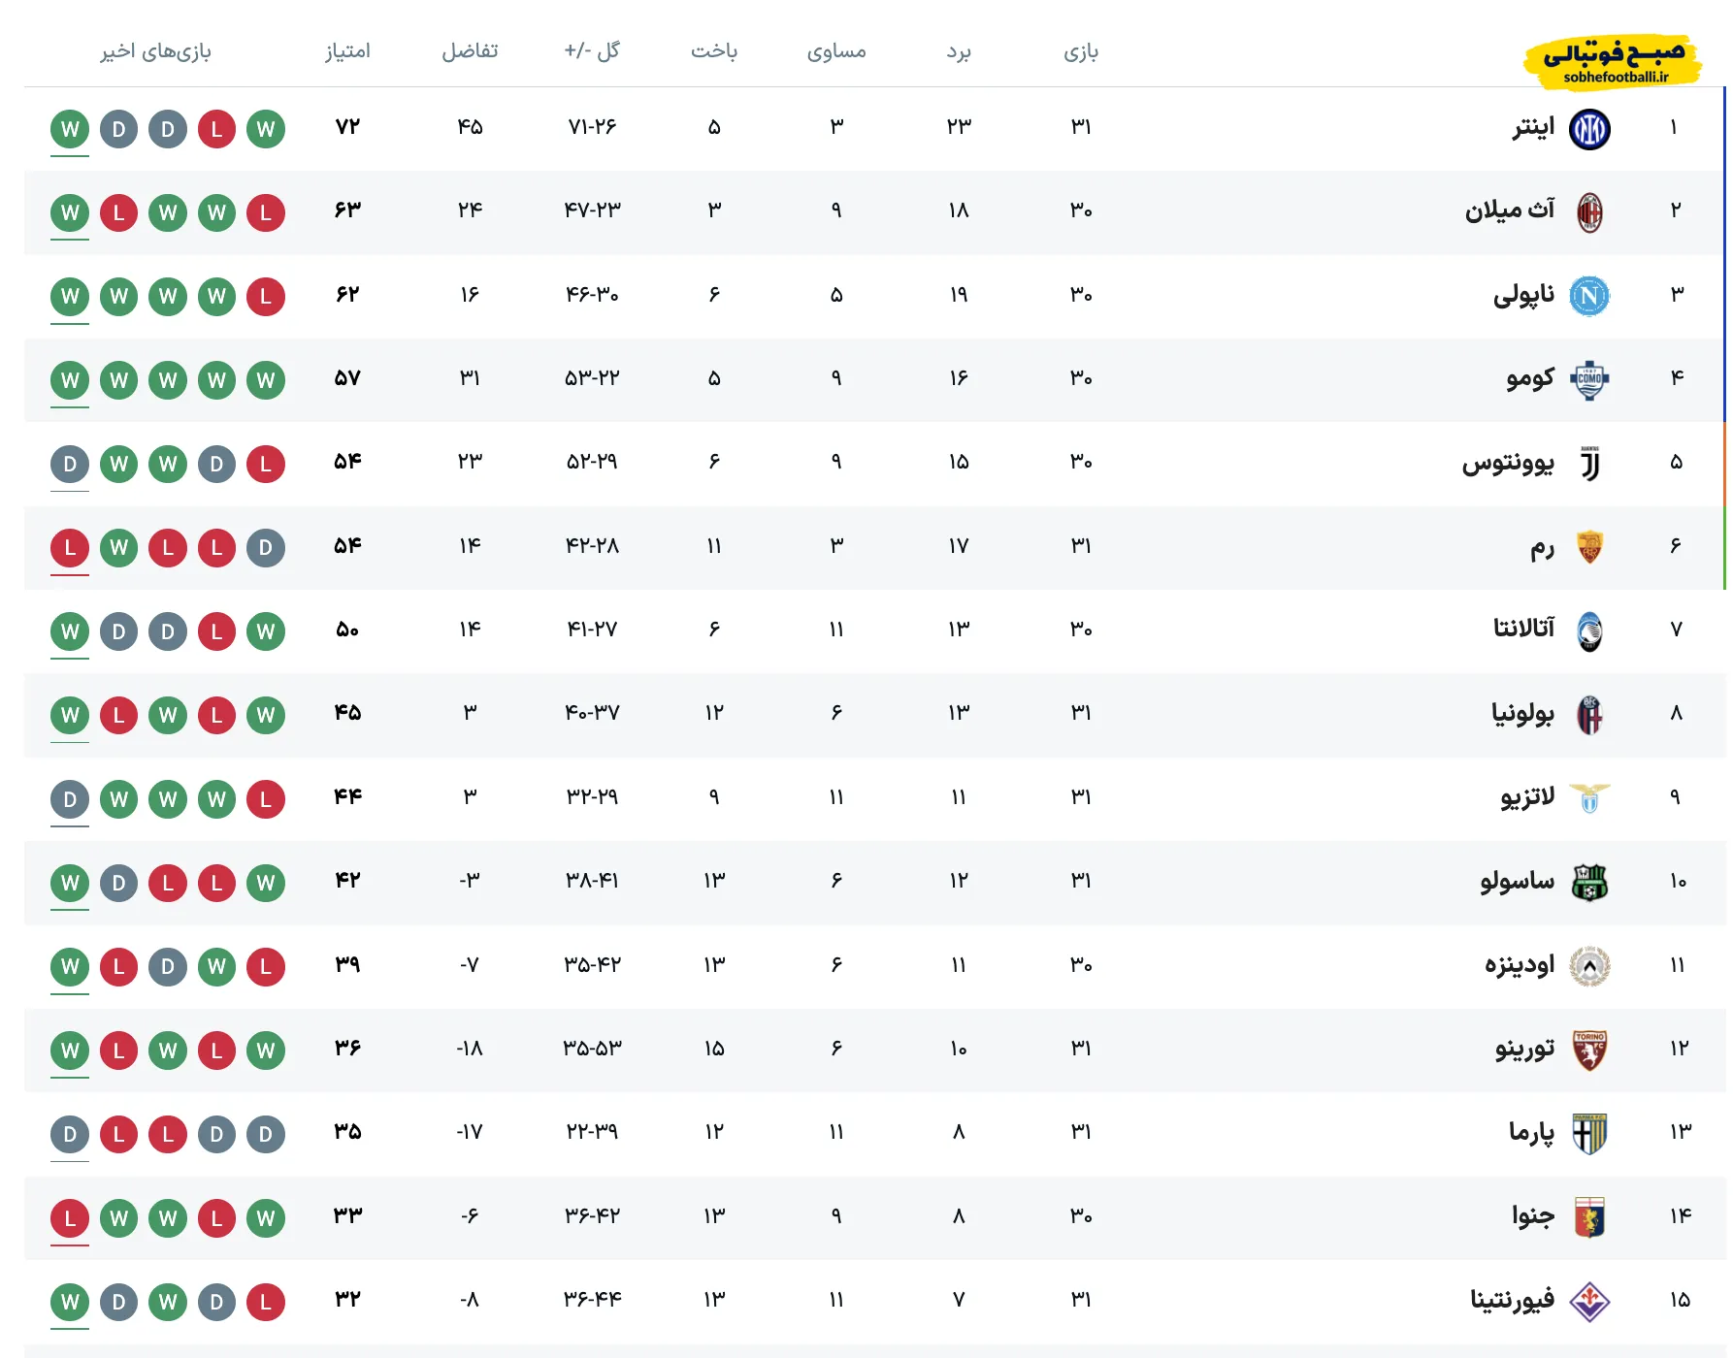The width and height of the screenshot is (1733, 1358).
Task: Click the Napoli club crest
Action: [x=1589, y=296]
